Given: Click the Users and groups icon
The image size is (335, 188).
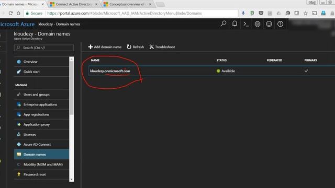Looking at the screenshot, I should coord(19,94).
